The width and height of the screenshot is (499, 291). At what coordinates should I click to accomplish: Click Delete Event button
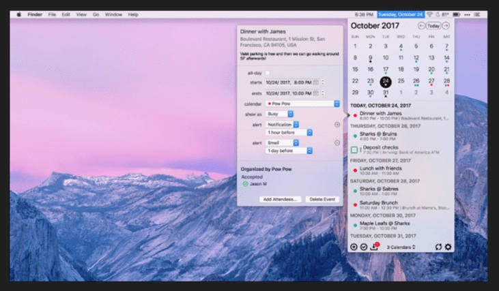point(322,199)
